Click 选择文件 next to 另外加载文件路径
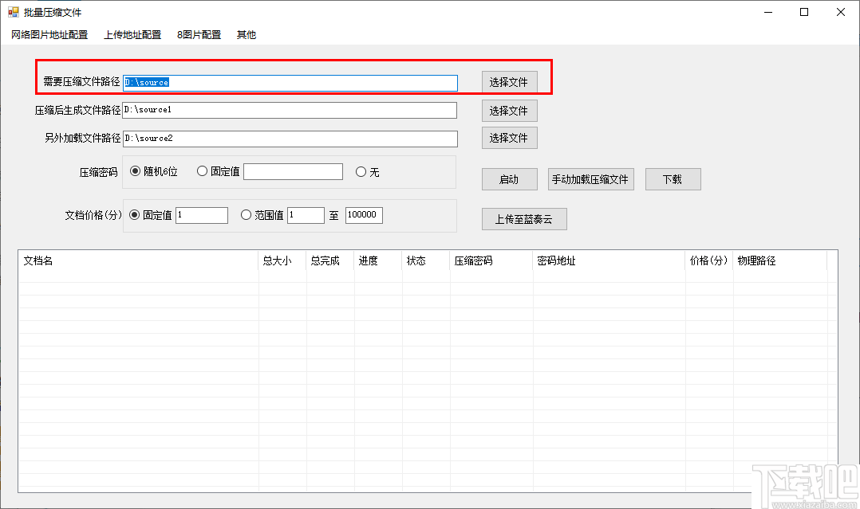 click(509, 138)
